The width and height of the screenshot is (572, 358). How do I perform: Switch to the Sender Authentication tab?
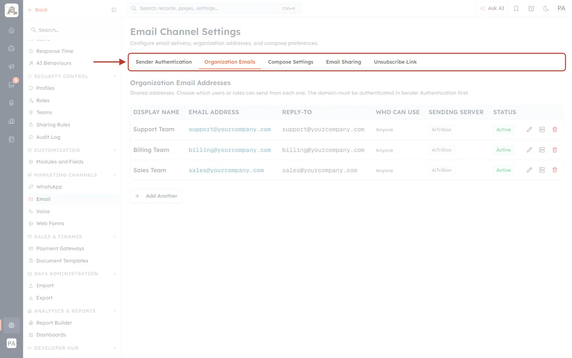pos(164,62)
